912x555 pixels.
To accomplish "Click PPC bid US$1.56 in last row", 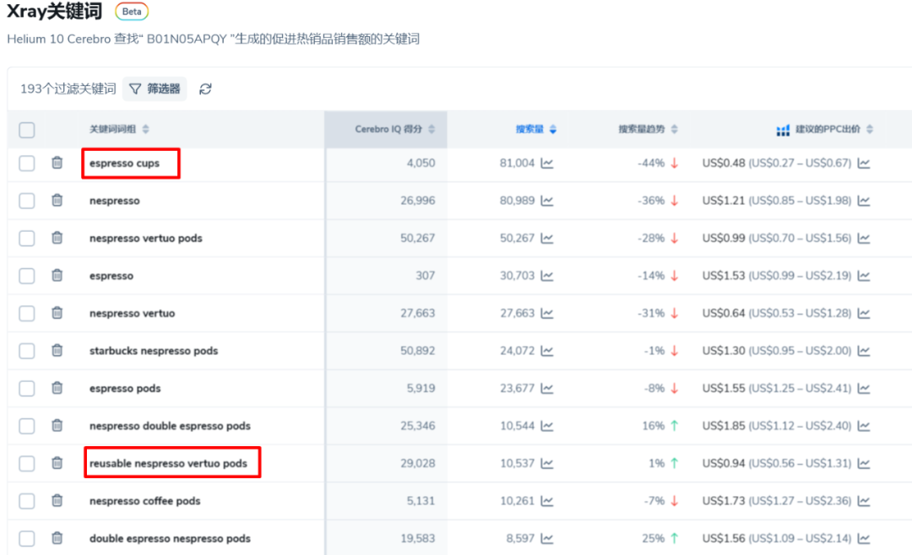I will click(x=724, y=538).
